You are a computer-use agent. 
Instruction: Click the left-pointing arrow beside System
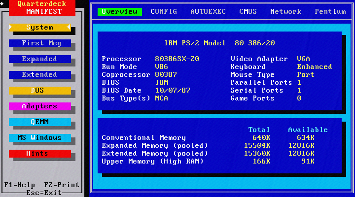point(69,27)
